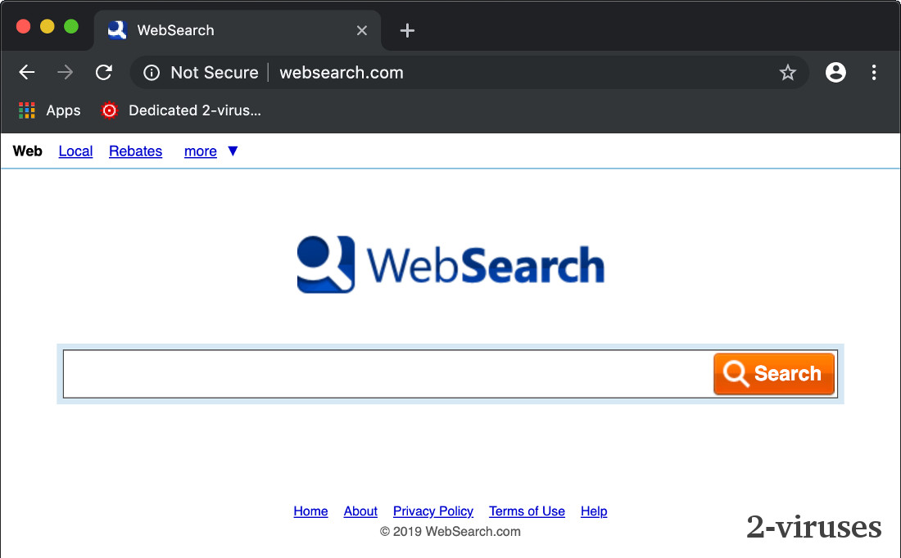The width and height of the screenshot is (901, 558).
Task: Click the WebSearch logo image
Action: tap(450, 264)
